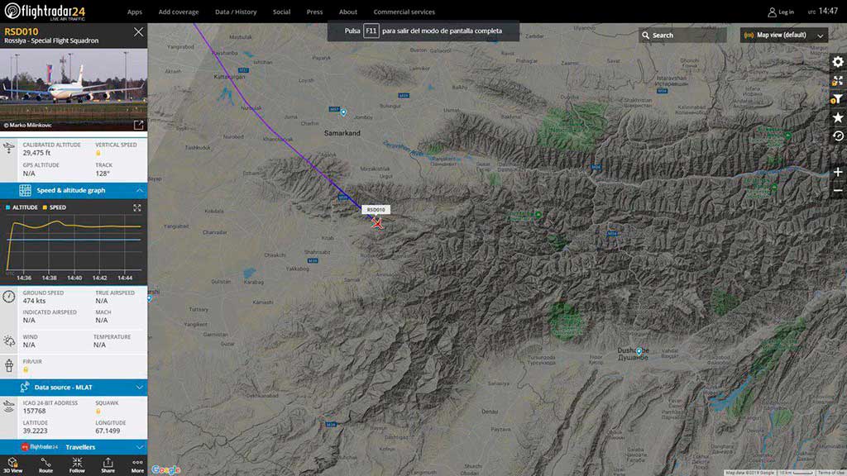Open bookmarks star icon
Image resolution: width=847 pixels, height=476 pixels.
point(838,117)
